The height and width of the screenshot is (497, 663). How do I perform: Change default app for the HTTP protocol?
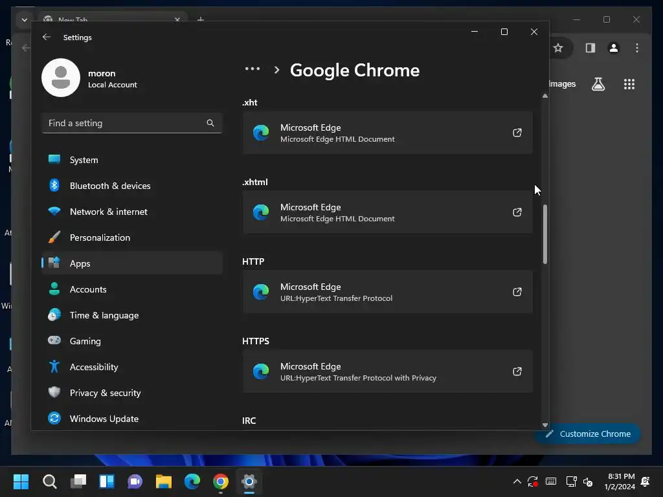[387, 292]
